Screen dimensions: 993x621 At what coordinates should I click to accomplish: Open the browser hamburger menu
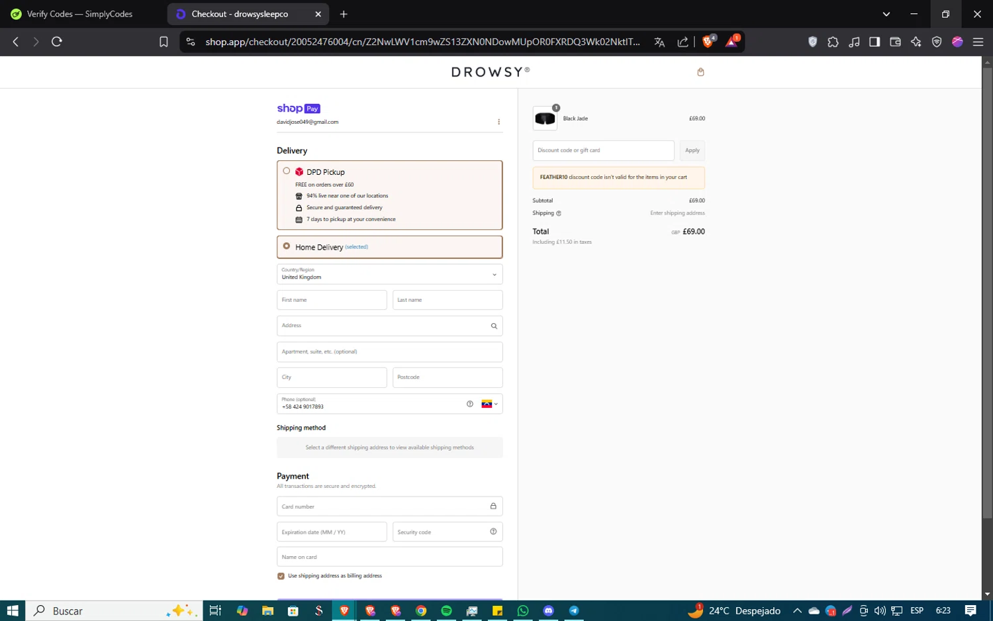(x=978, y=42)
